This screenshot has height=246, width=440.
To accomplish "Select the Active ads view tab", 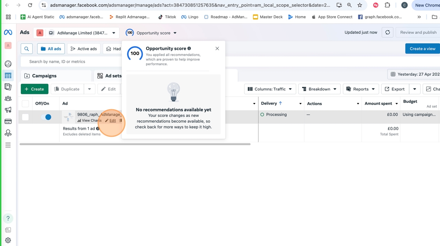I will [84, 49].
